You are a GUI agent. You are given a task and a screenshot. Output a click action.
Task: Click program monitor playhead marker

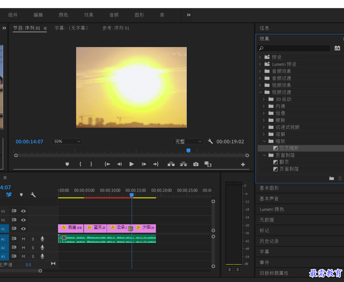(188, 151)
